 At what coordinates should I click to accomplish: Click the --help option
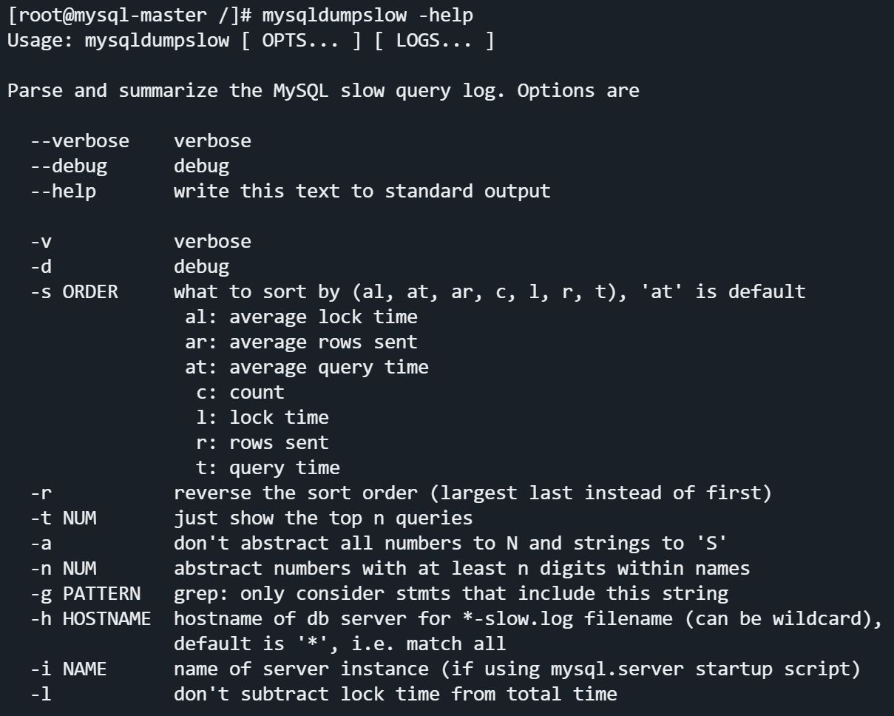coord(64,192)
